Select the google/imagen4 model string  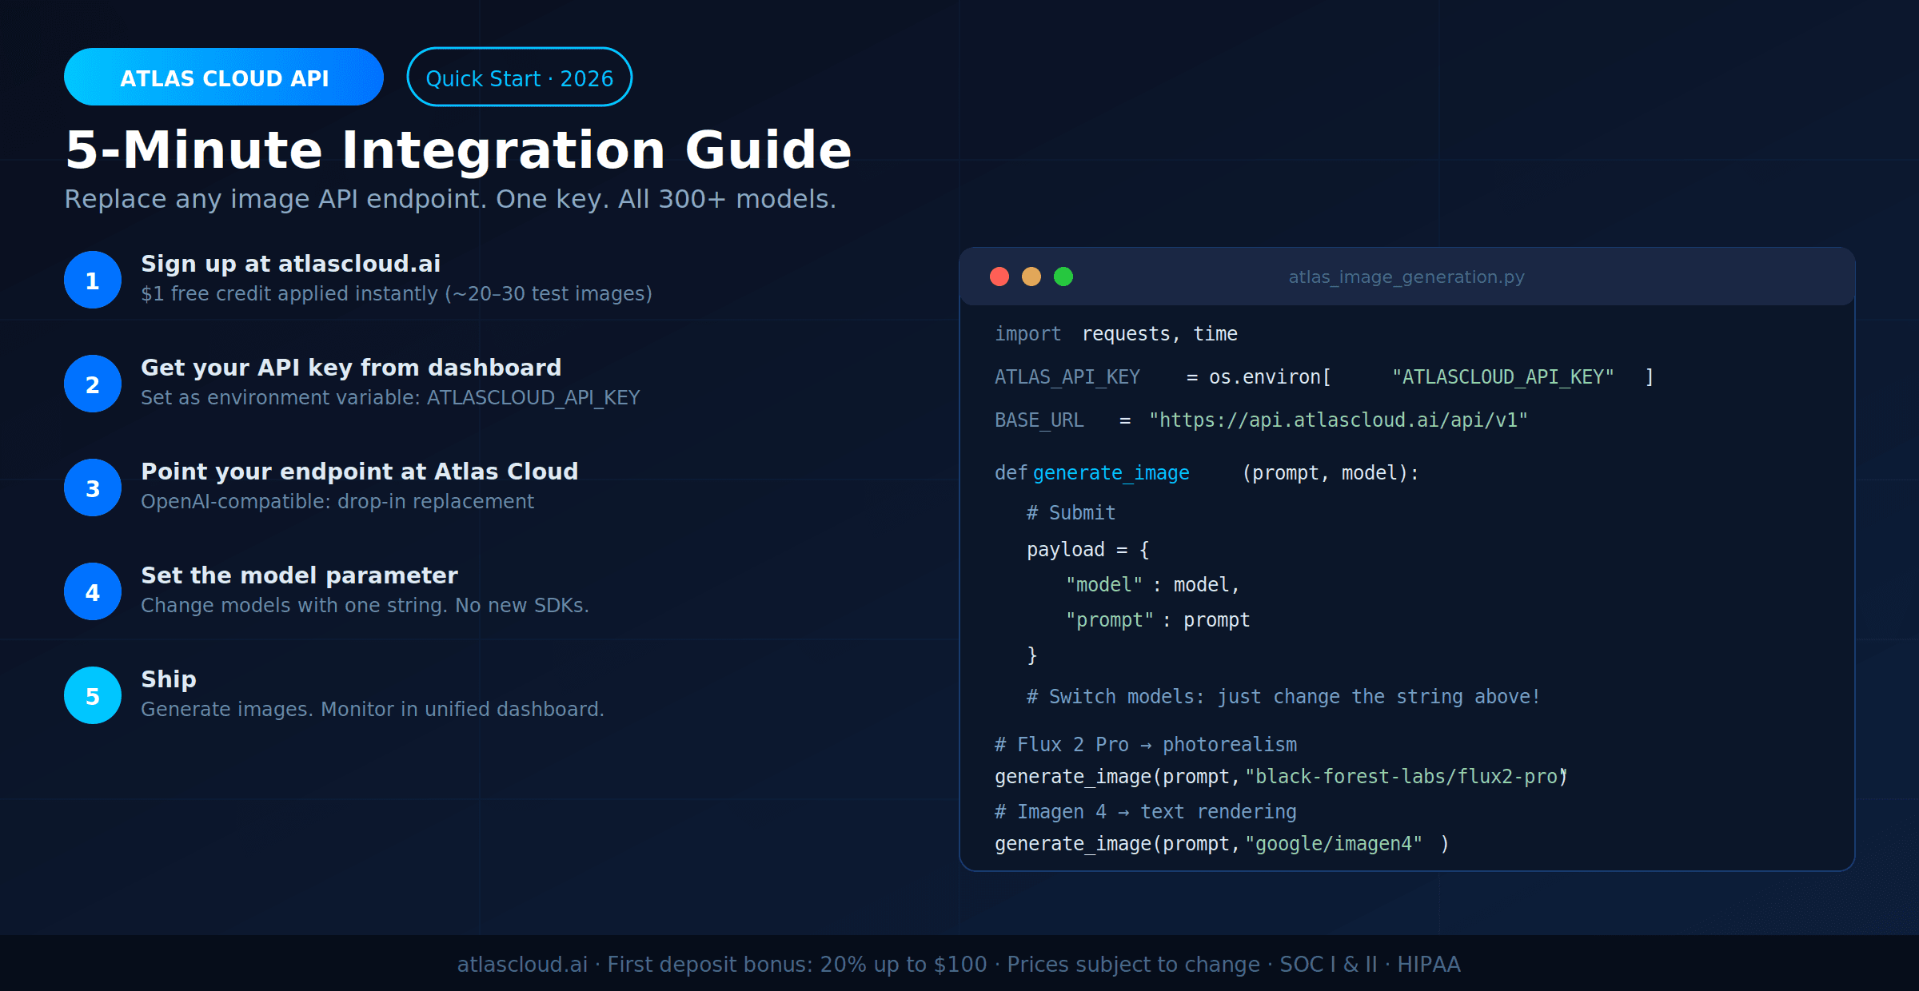(1334, 843)
